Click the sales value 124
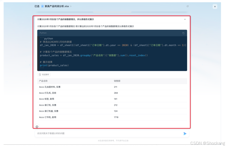 point(116,111)
